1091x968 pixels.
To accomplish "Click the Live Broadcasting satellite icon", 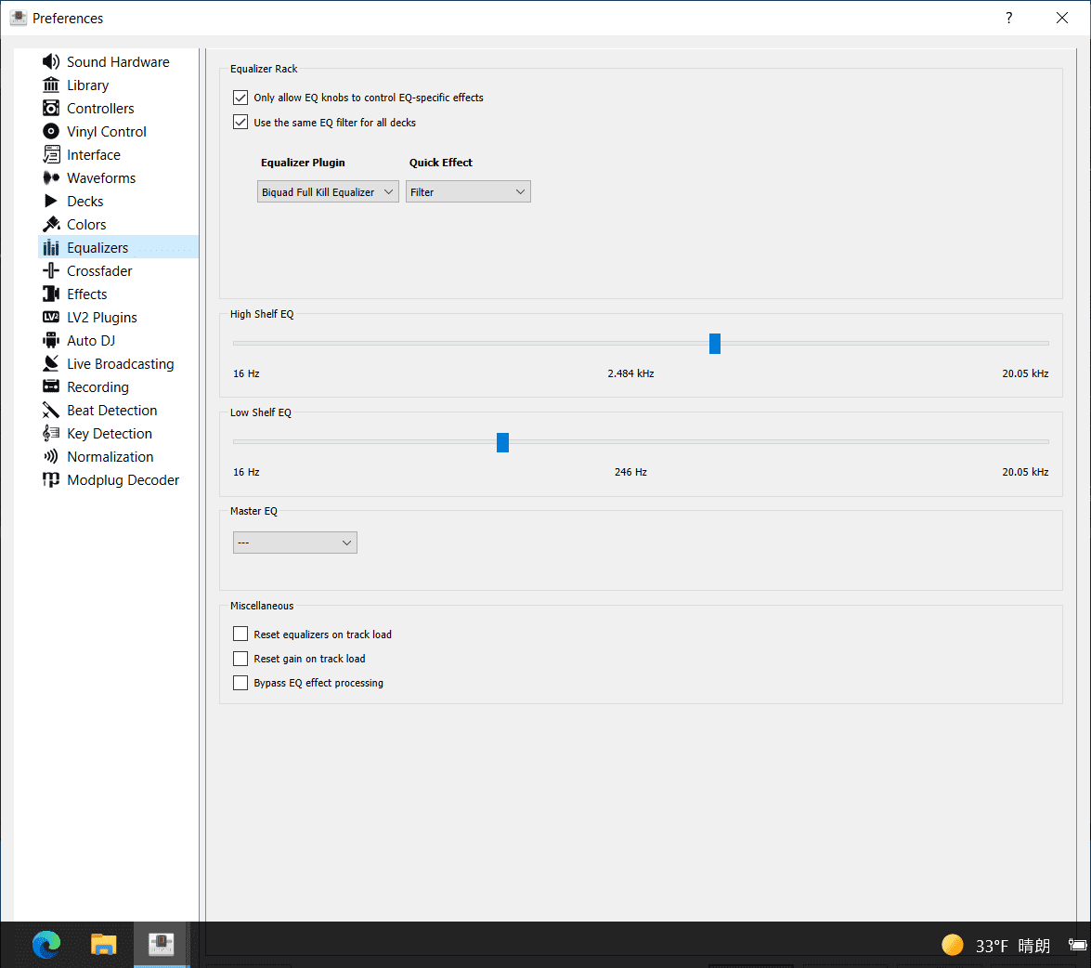I will (51, 363).
